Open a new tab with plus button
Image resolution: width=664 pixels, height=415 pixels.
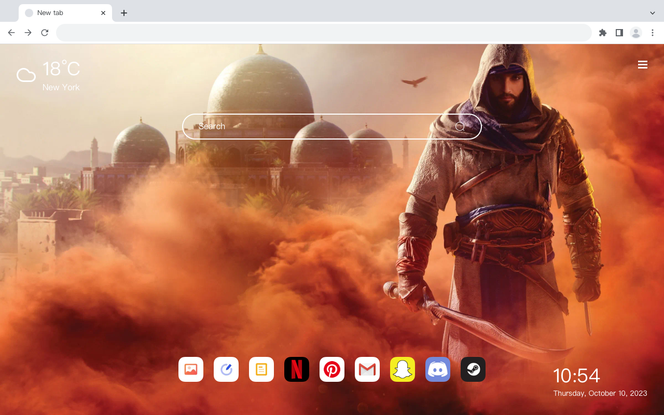click(123, 13)
